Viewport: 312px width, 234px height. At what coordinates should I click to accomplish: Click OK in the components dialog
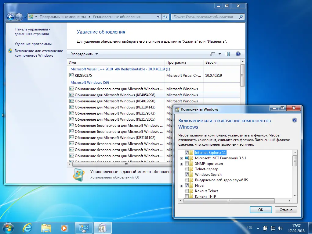[261, 210]
